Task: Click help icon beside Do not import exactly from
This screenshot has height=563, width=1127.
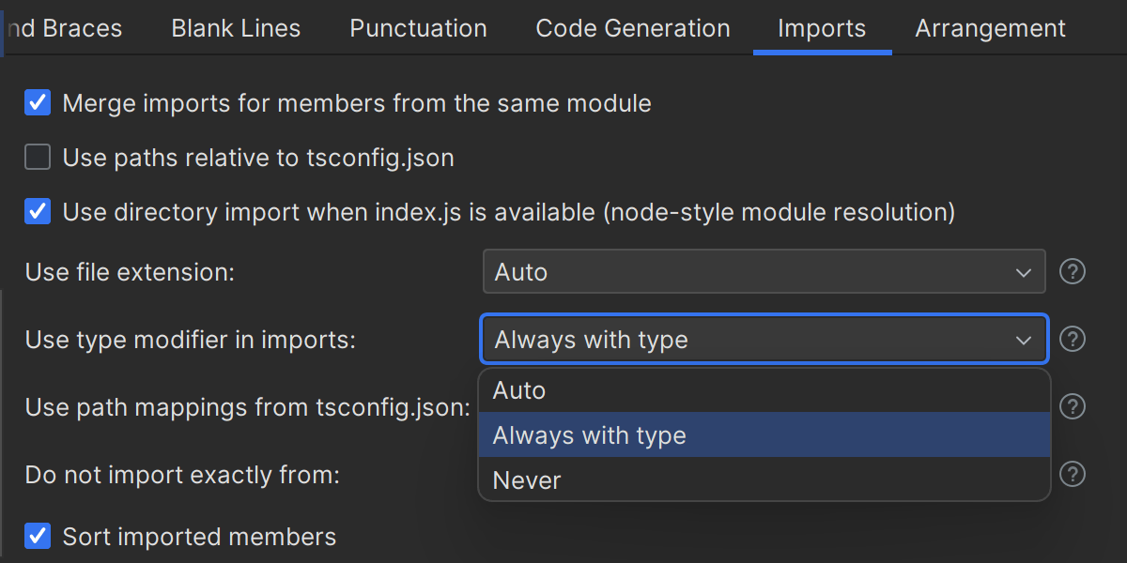Action: tap(1073, 474)
